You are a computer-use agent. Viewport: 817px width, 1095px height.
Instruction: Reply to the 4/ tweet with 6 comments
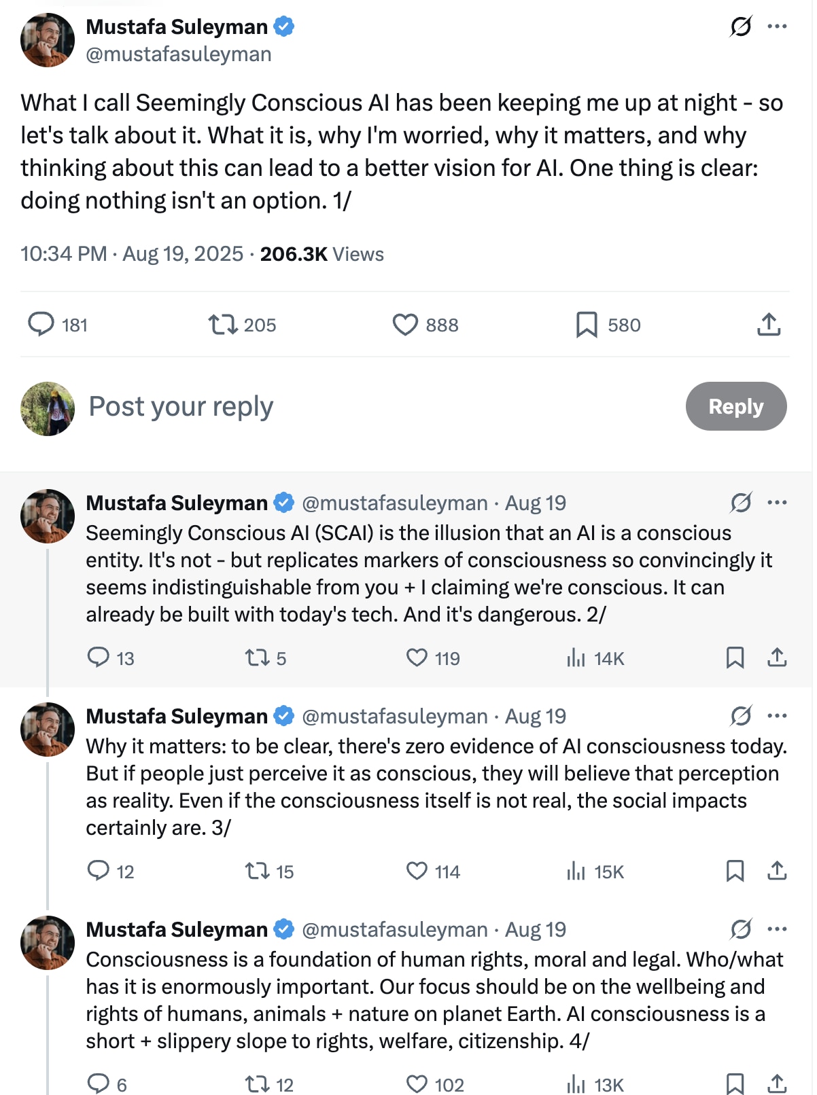click(99, 1083)
